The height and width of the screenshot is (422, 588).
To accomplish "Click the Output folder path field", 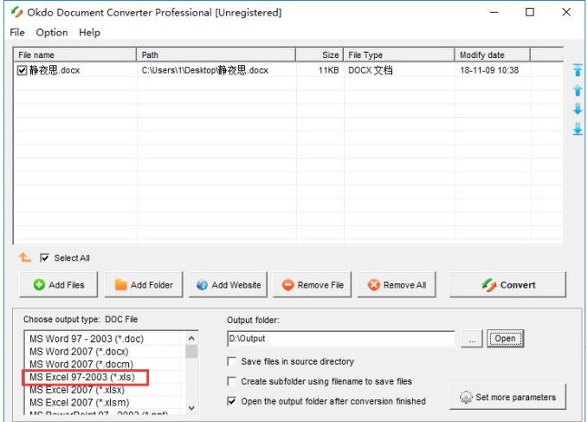I will 341,339.
